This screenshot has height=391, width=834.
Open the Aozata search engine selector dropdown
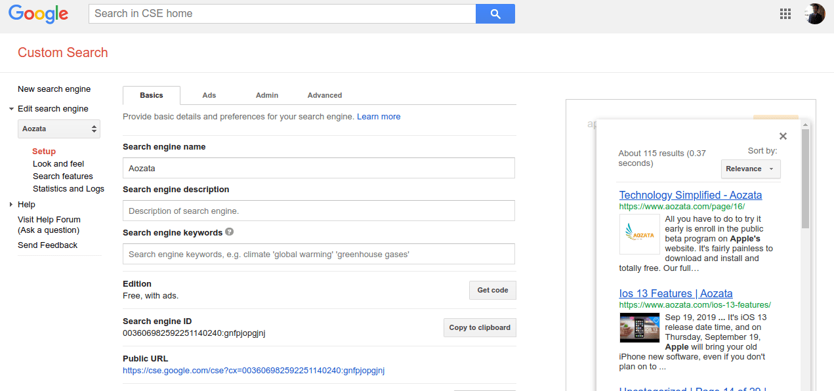pos(59,129)
